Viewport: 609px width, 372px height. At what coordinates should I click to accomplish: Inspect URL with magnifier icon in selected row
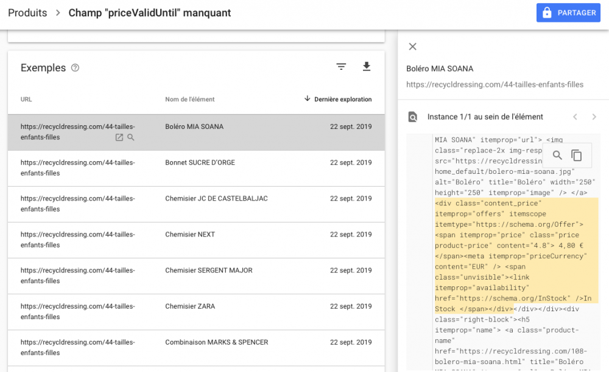131,137
